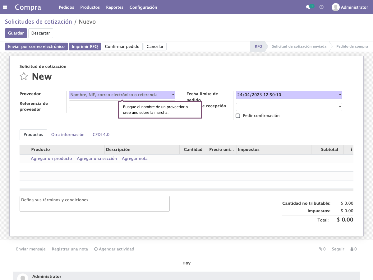The width and height of the screenshot is (373, 280).
Task: Switch to the Productos tab
Action: click(33, 135)
